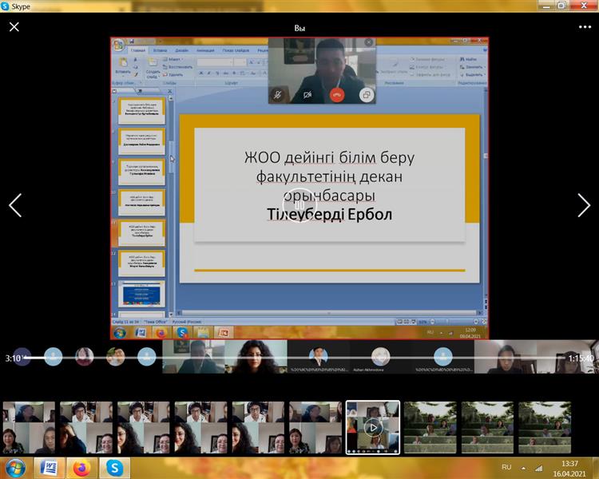
Task: Select the second thumbnail in the gallery strip
Action: point(86,427)
